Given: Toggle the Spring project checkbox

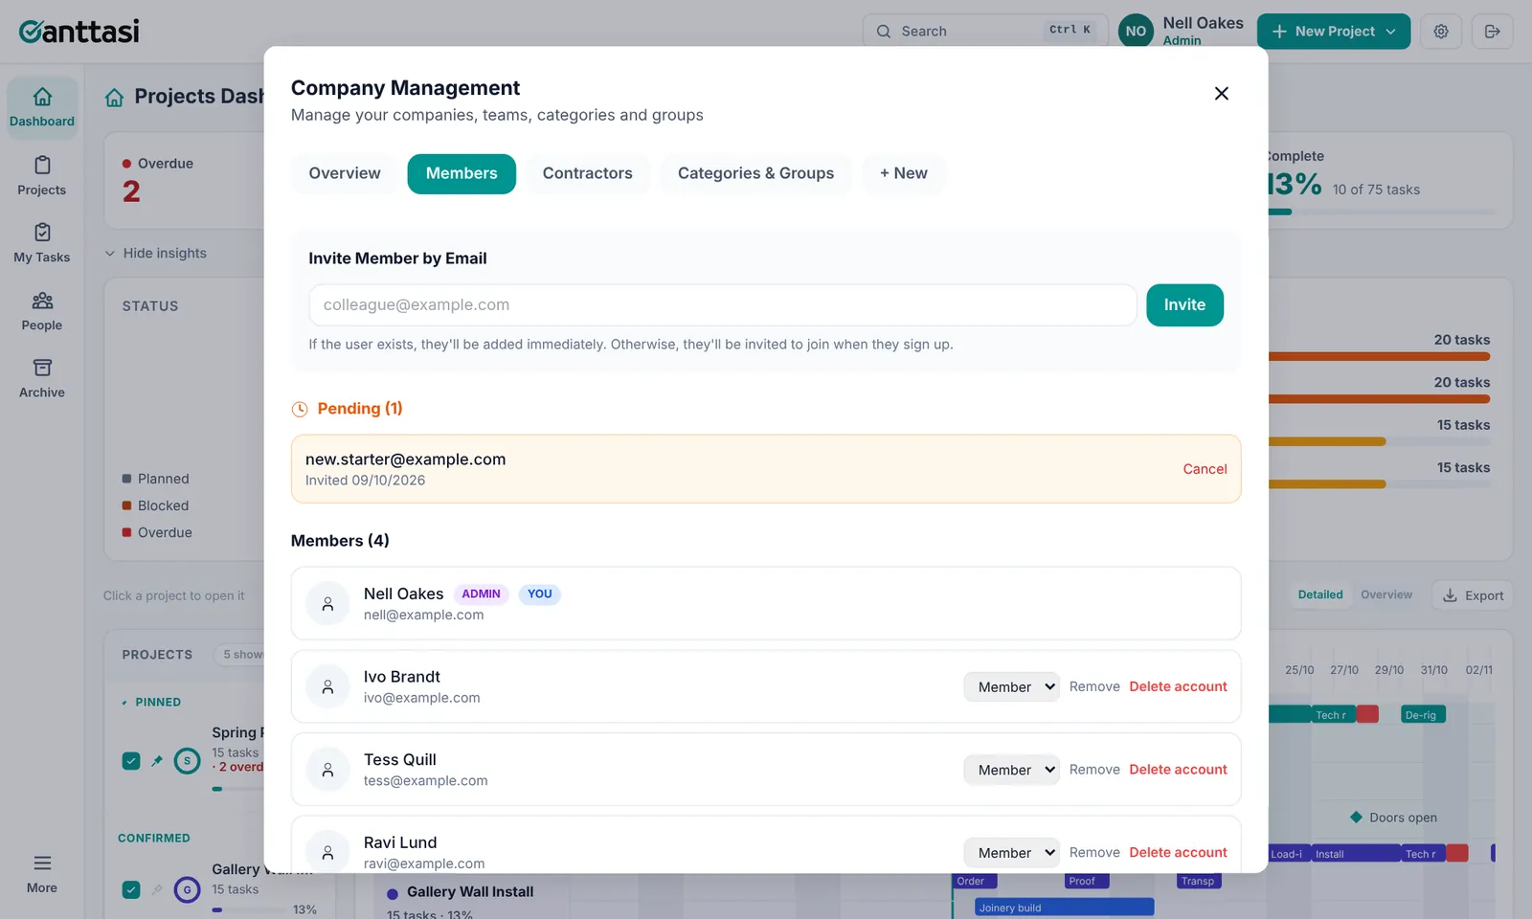Looking at the screenshot, I should [131, 761].
